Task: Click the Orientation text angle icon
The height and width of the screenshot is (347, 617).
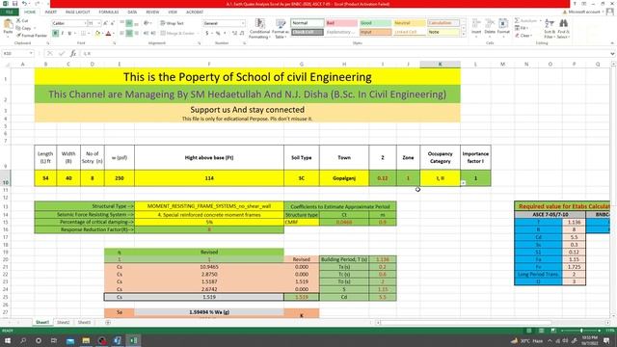Action: pos(147,23)
